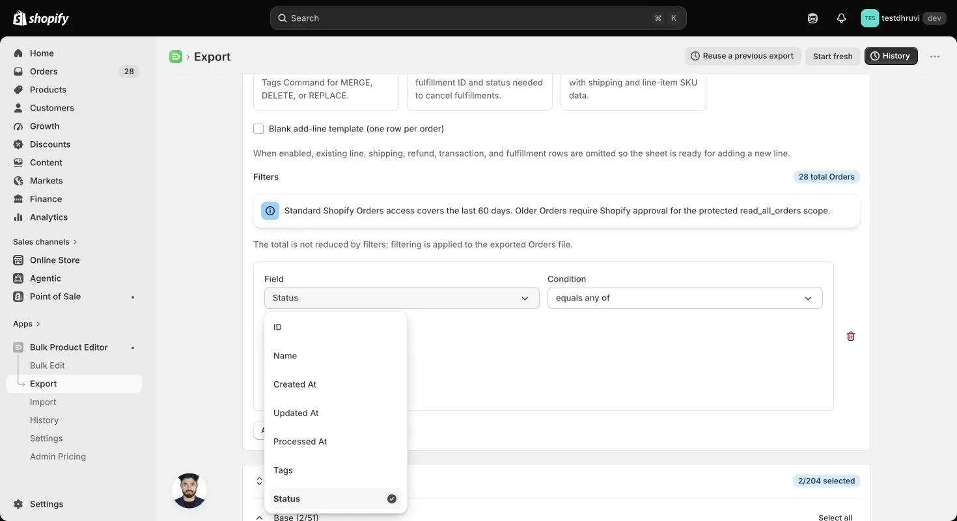Click the Point of Sale icon
This screenshot has width=957, height=521.
click(18, 297)
